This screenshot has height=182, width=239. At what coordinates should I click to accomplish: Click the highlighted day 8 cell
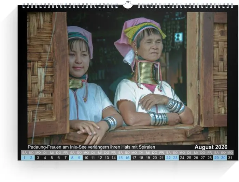pos(72,158)
